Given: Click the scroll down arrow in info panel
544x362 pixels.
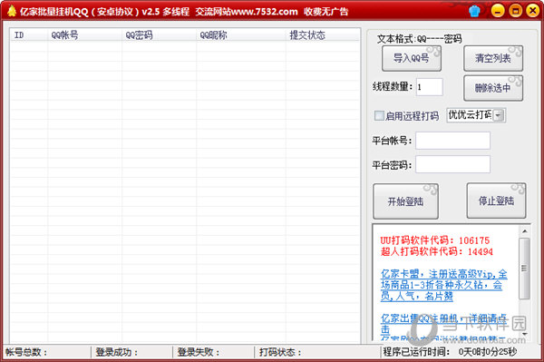Looking at the screenshot, I should point(525,334).
